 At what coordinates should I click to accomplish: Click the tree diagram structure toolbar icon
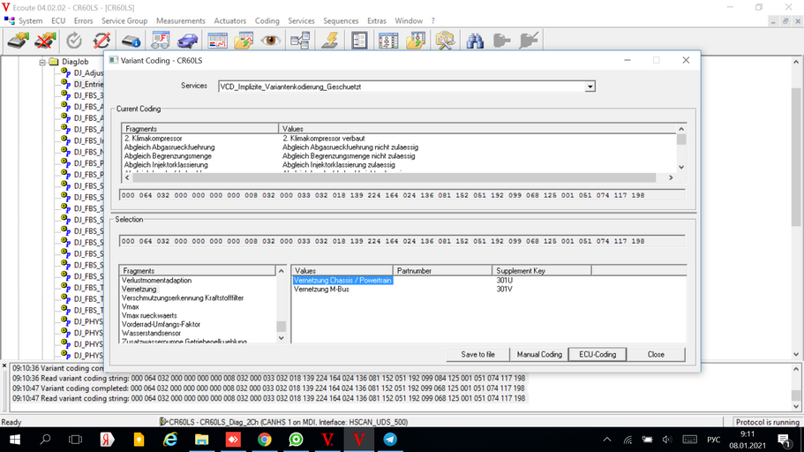[300, 41]
